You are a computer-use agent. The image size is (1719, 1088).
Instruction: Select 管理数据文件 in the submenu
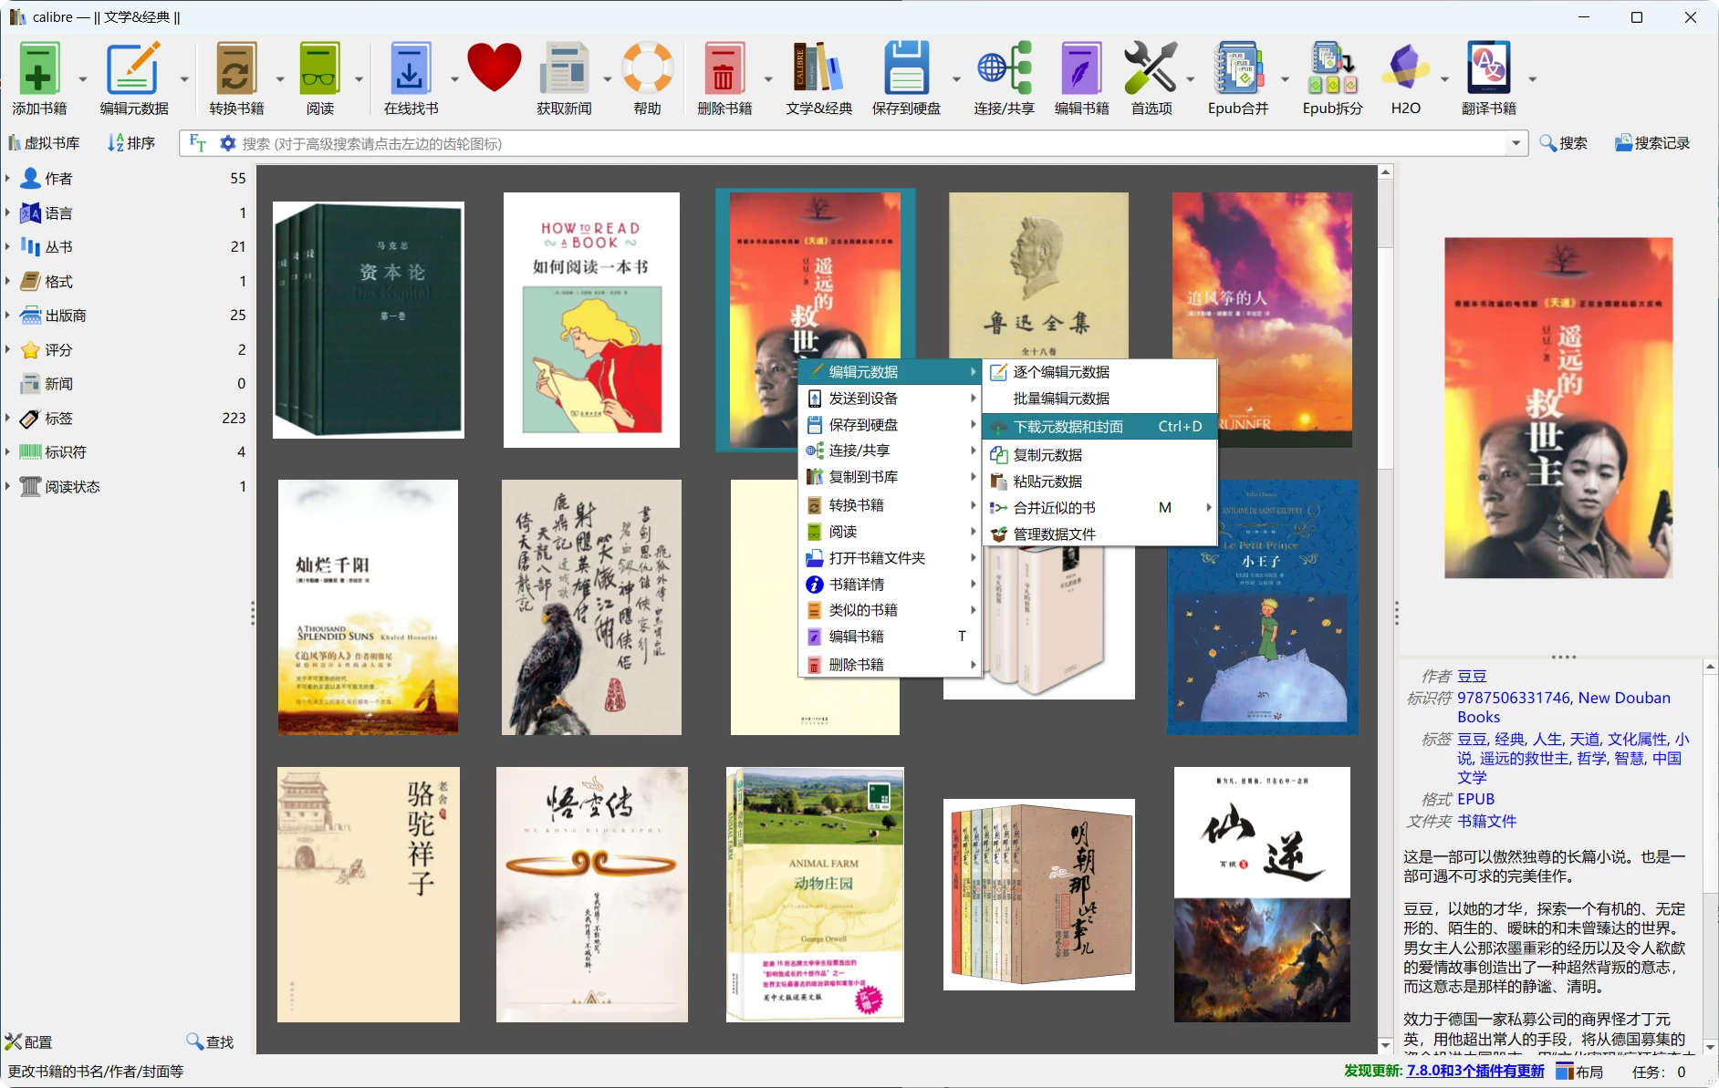(x=1099, y=534)
